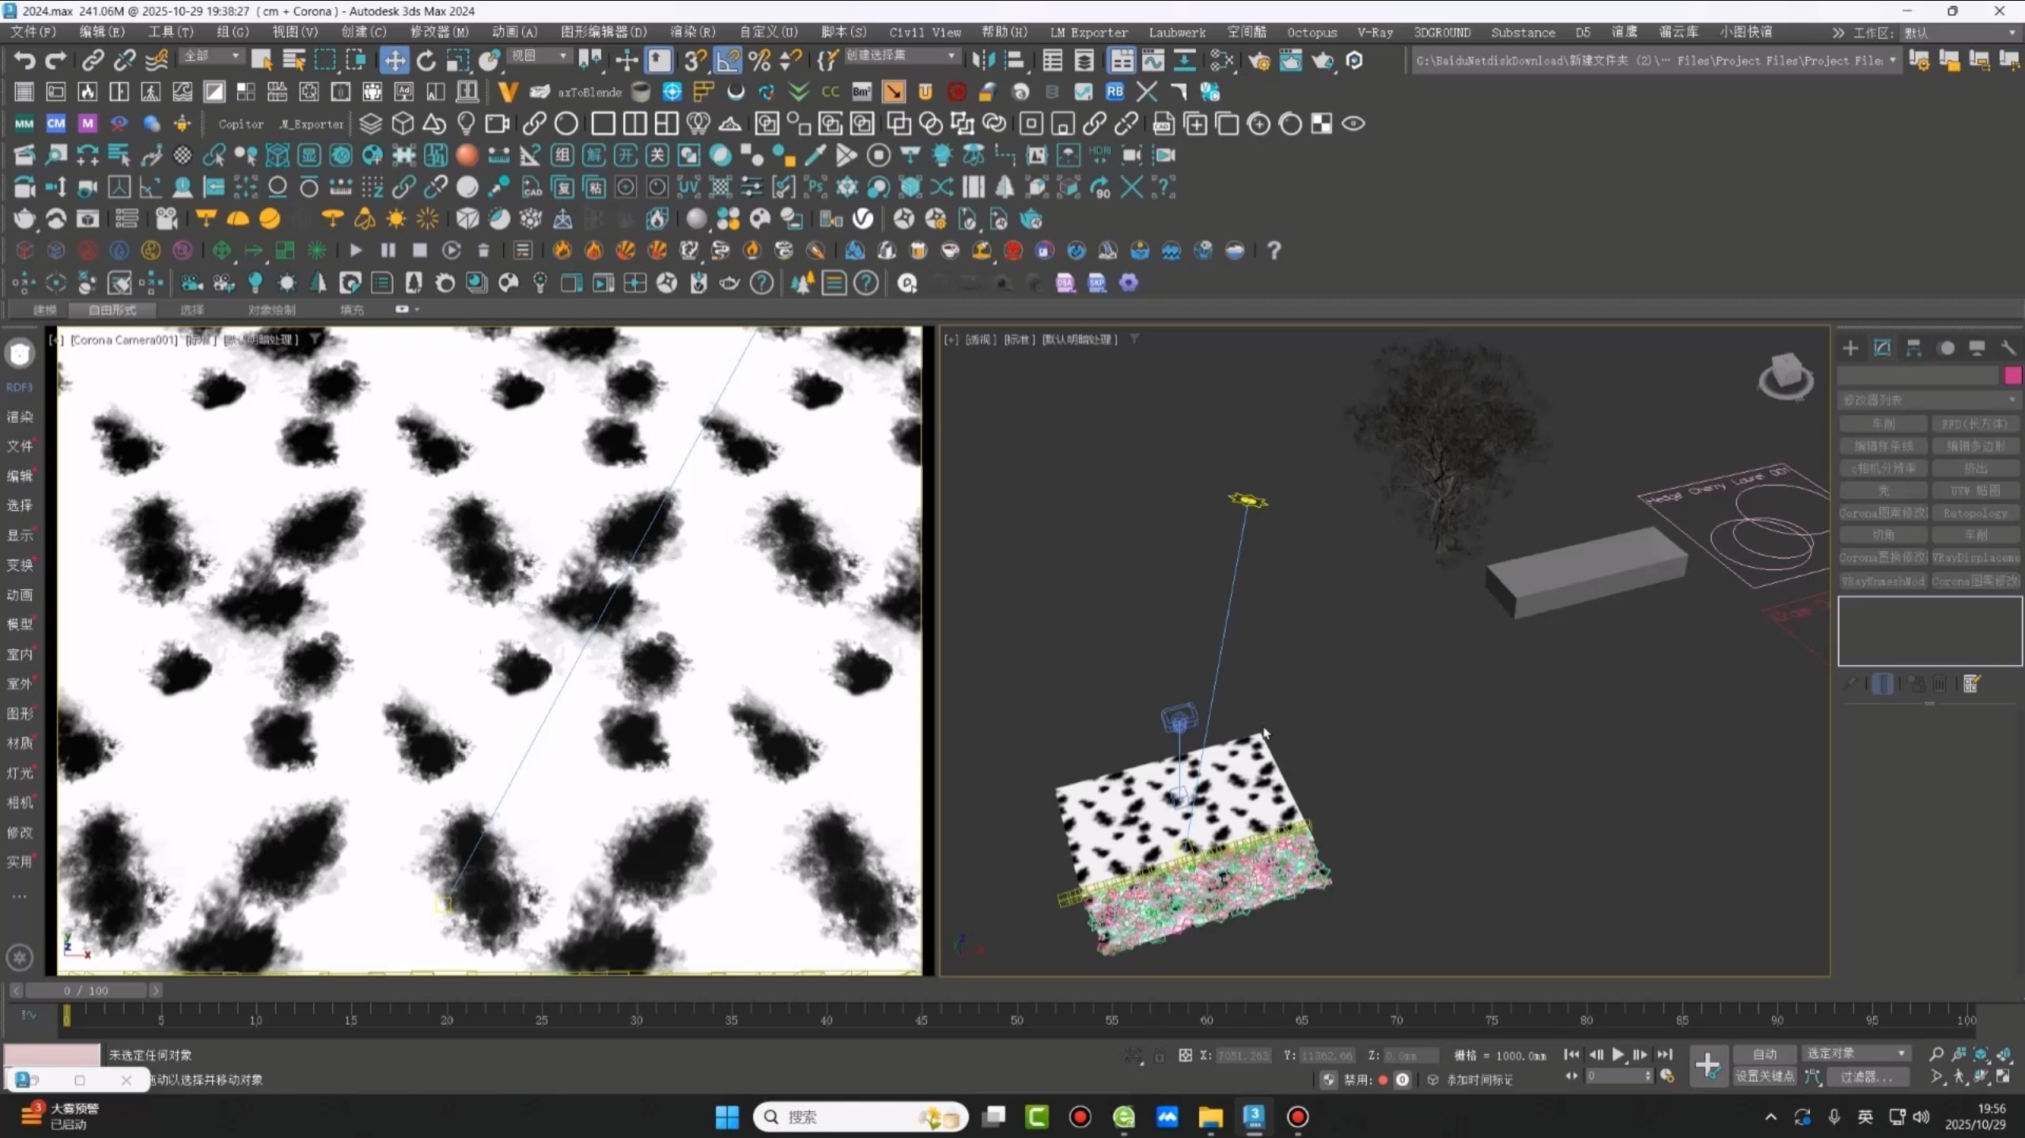Click the Utilities wrench panel icon
The height and width of the screenshot is (1138, 2025).
pyautogui.click(x=2008, y=349)
